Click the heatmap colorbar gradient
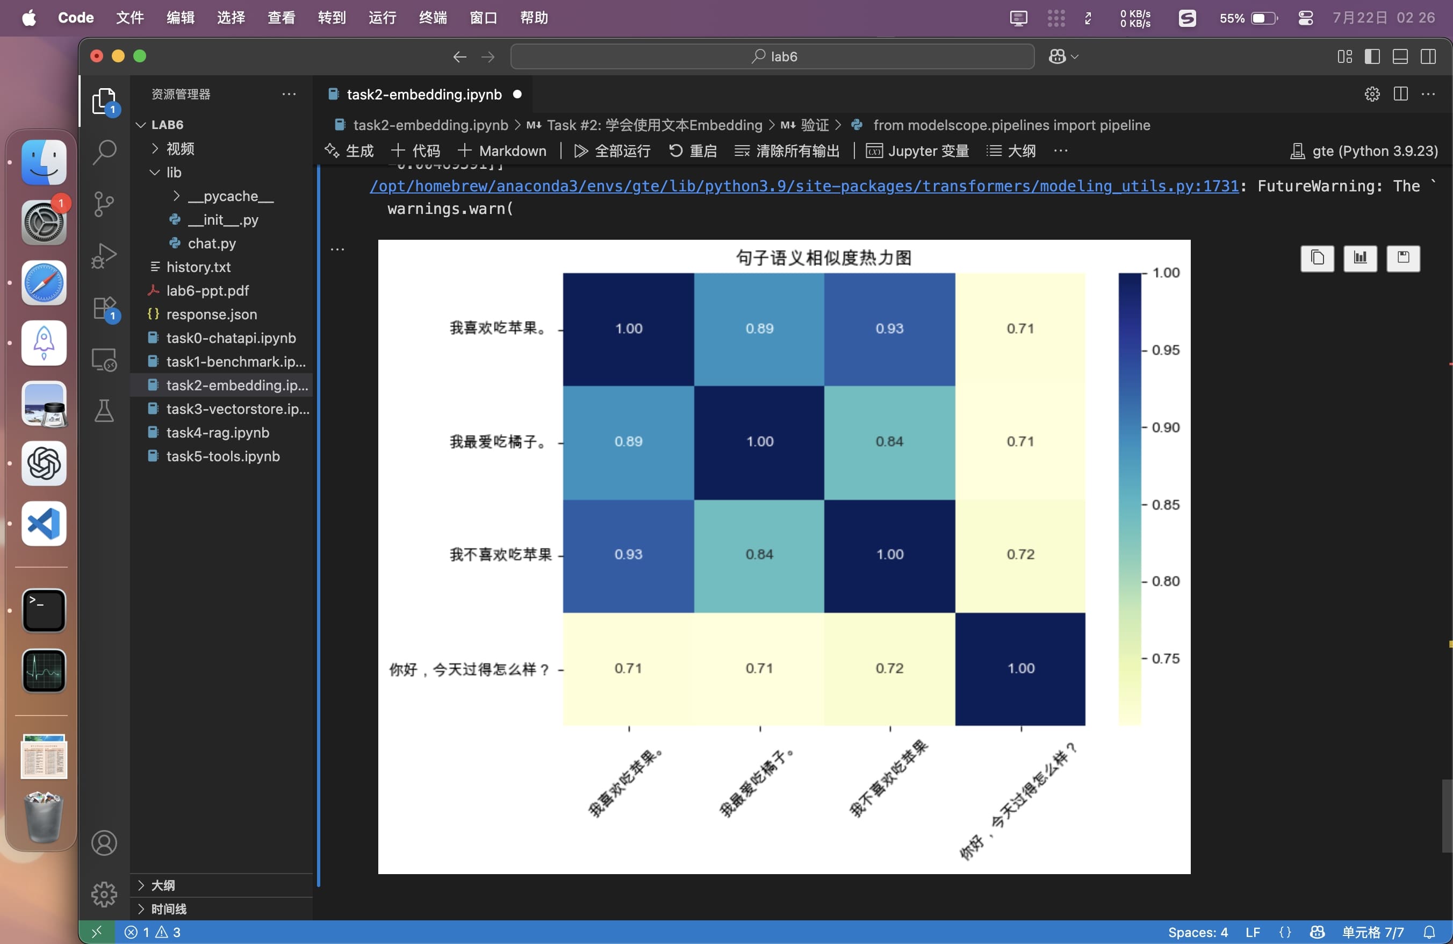This screenshot has height=944, width=1453. click(1129, 498)
